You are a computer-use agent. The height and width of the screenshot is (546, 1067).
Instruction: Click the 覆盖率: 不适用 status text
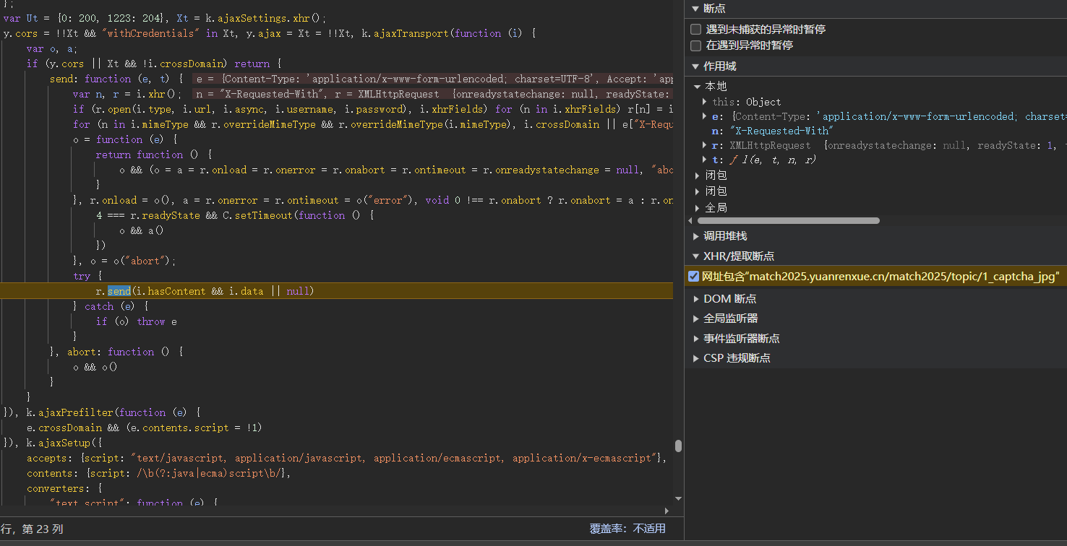[627, 529]
